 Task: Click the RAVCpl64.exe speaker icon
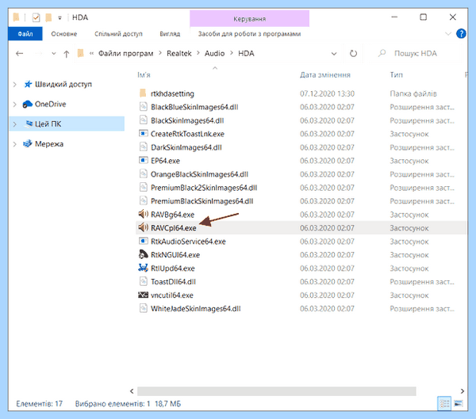143,227
